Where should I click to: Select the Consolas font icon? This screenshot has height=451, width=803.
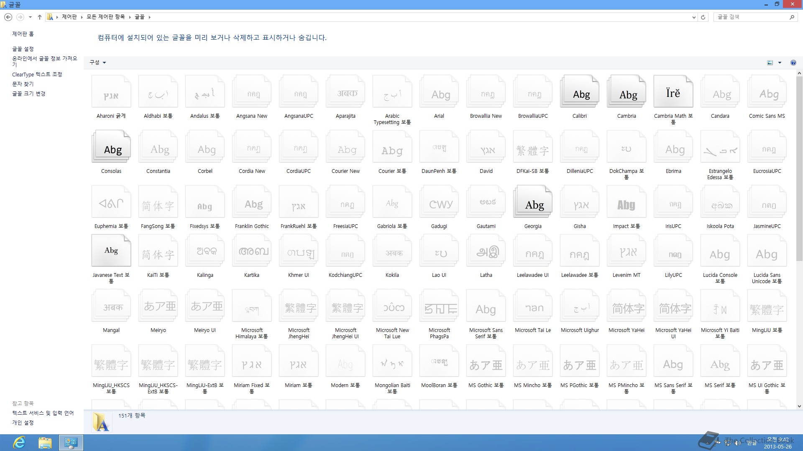(x=111, y=147)
